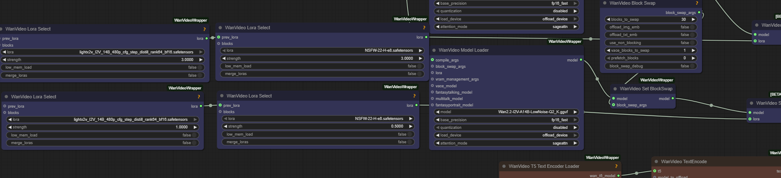Open help on WanVideo T5 Text Encoder Loader
Screen dimensions: 781x178
[x=616, y=166]
